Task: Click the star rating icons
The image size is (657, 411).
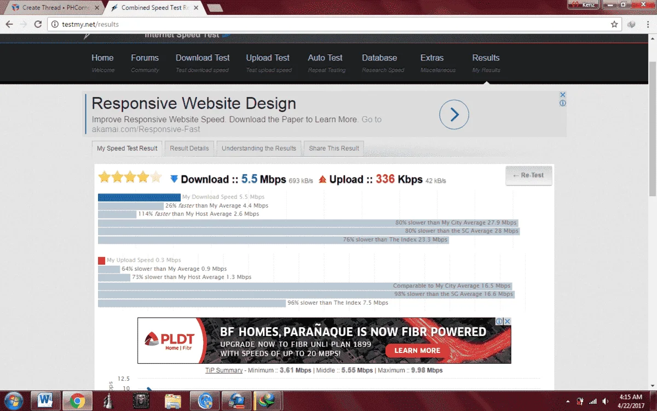Action: [130, 177]
